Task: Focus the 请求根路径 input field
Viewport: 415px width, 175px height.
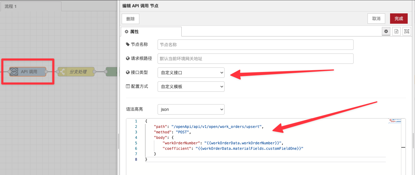Action: tap(255, 59)
